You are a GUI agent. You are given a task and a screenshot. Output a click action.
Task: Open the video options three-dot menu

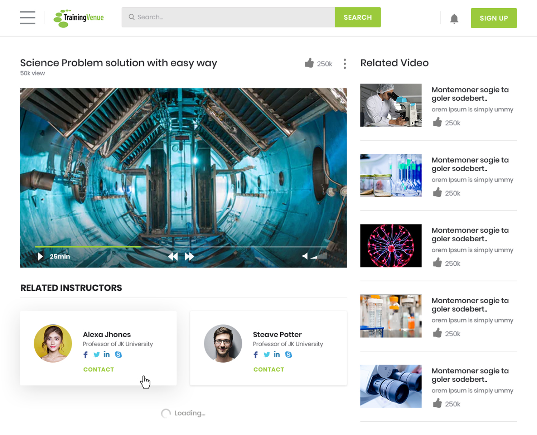345,64
